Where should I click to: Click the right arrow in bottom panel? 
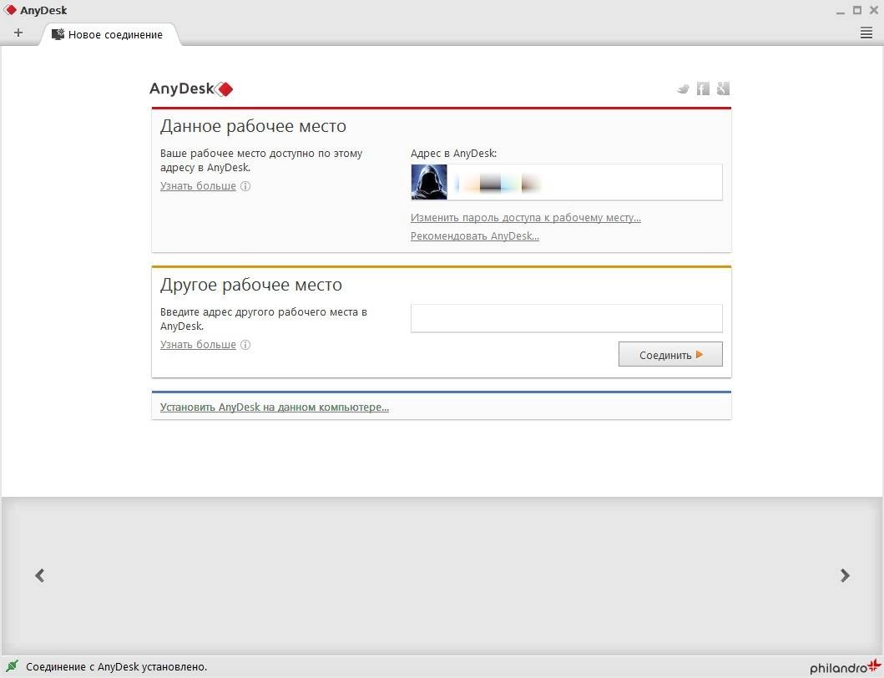coord(845,575)
